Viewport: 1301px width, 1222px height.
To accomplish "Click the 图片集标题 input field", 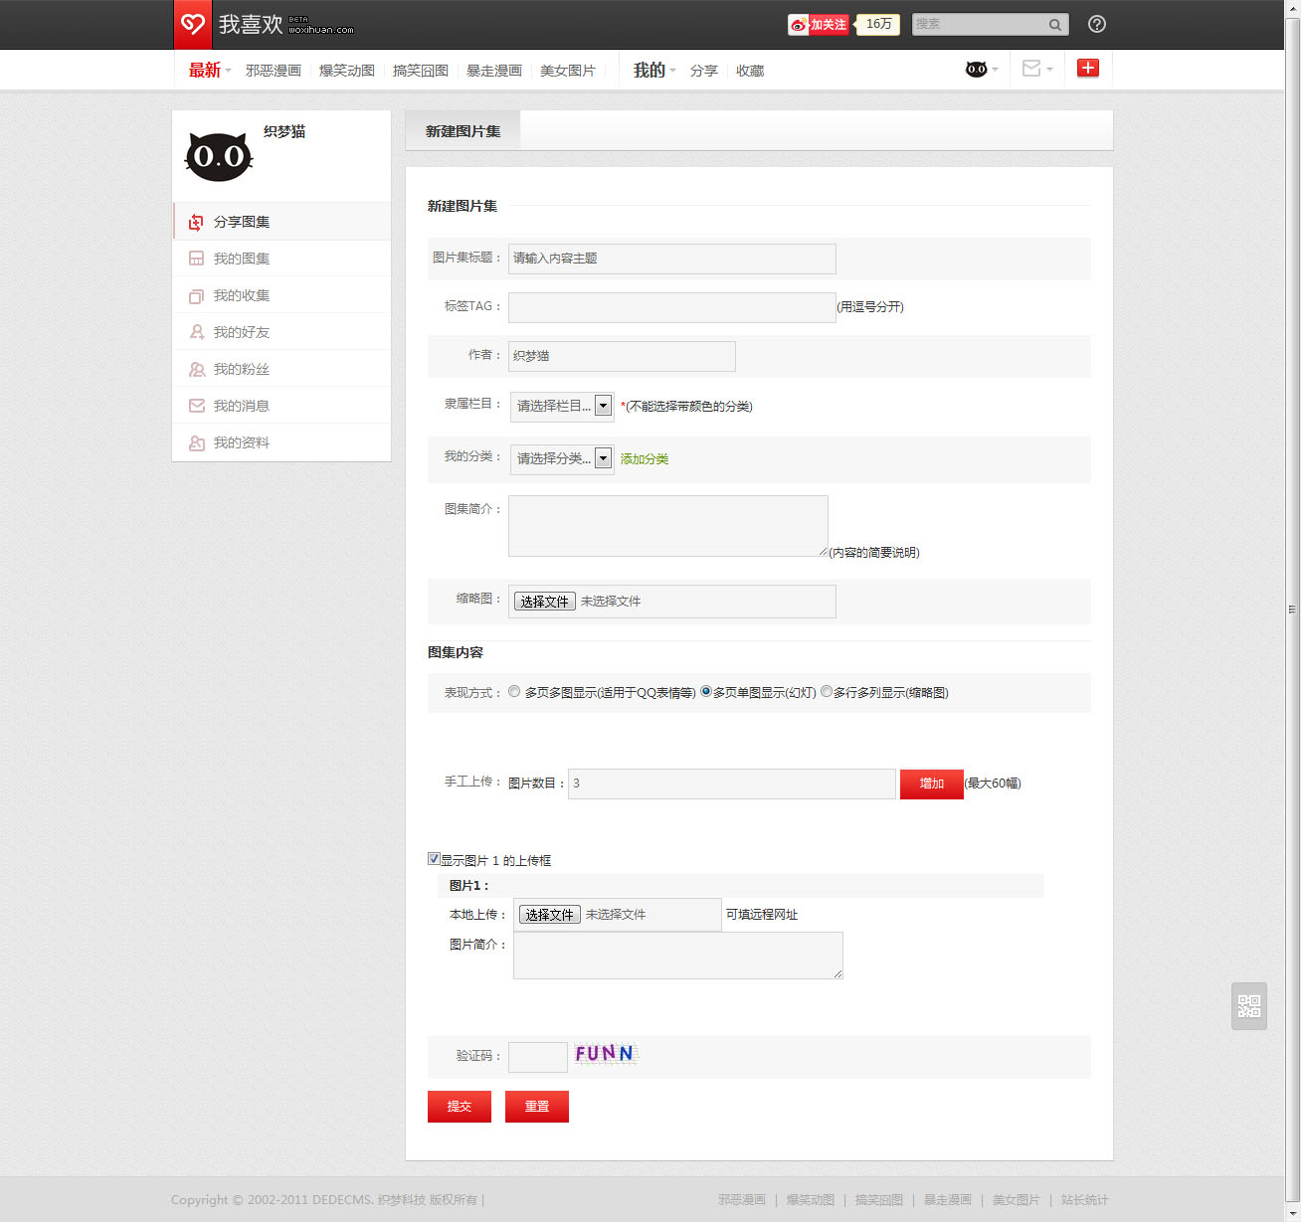I will point(671,259).
